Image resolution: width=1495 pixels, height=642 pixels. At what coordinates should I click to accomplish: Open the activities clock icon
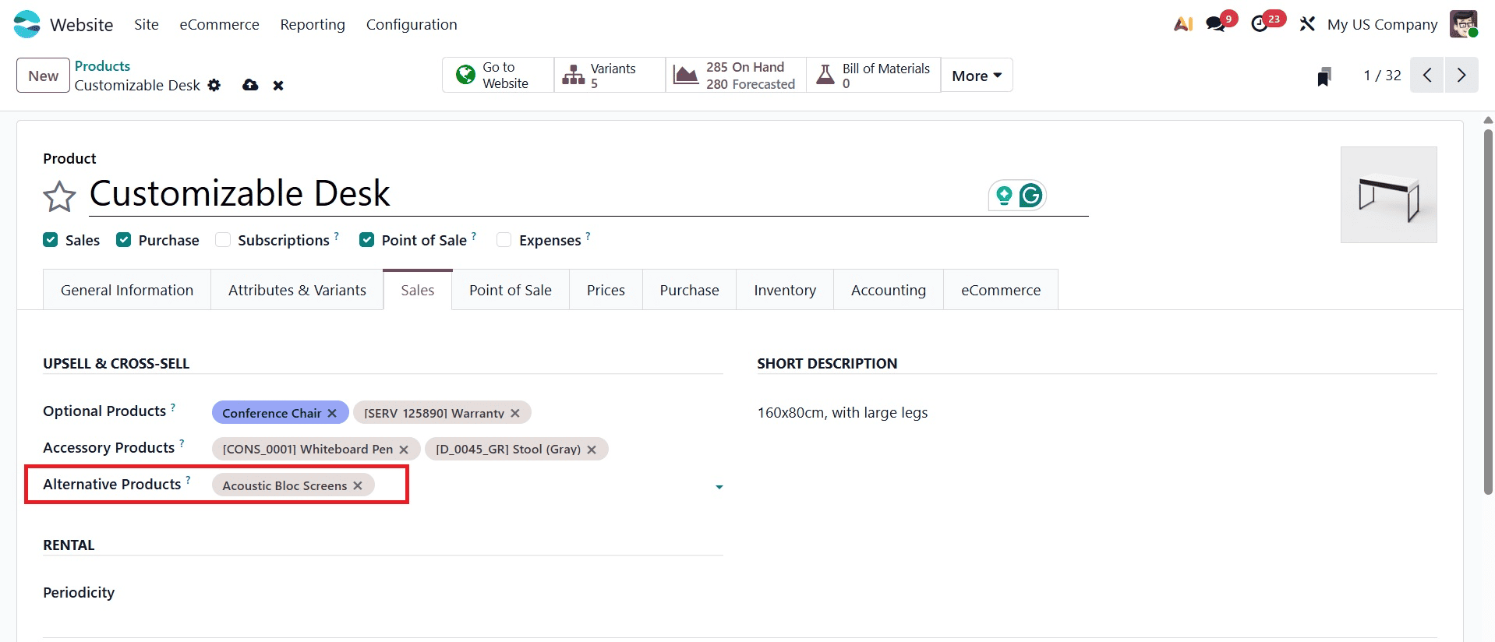pyautogui.click(x=1260, y=24)
